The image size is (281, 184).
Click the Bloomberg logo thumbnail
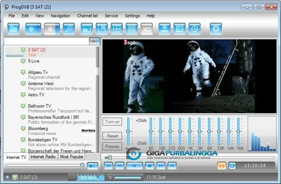88,130
